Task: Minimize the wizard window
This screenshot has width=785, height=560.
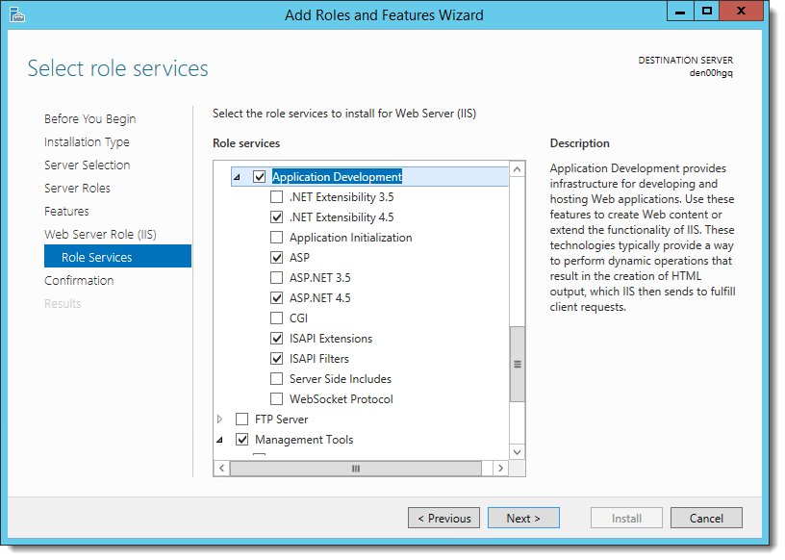Action: (x=680, y=11)
